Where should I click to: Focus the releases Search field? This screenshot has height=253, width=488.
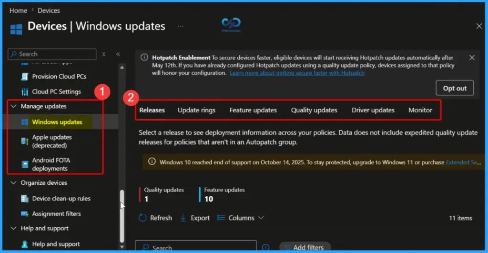[x=196, y=246]
